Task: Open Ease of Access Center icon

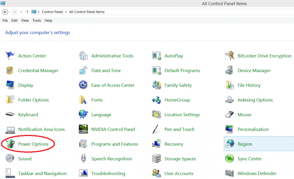Action: (x=83, y=85)
